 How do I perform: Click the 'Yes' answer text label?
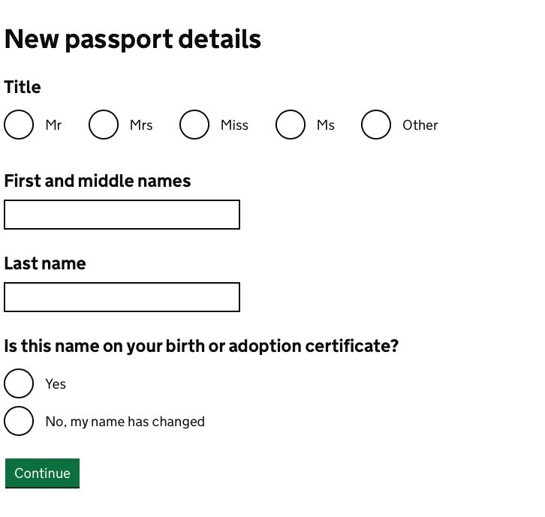[56, 384]
